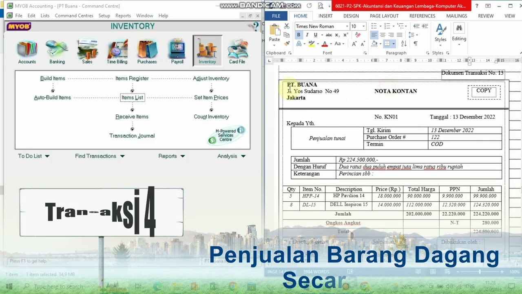This screenshot has height=294, width=522.
Task: Click the Copy icon in Word clipboard group
Action: [x=287, y=35]
